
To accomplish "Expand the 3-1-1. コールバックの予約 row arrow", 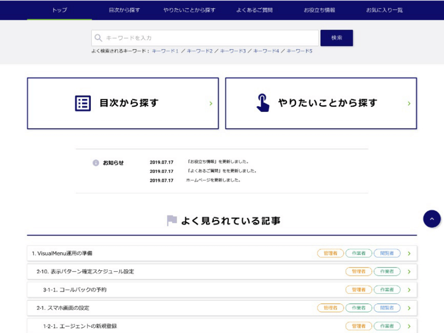I will point(409,290).
